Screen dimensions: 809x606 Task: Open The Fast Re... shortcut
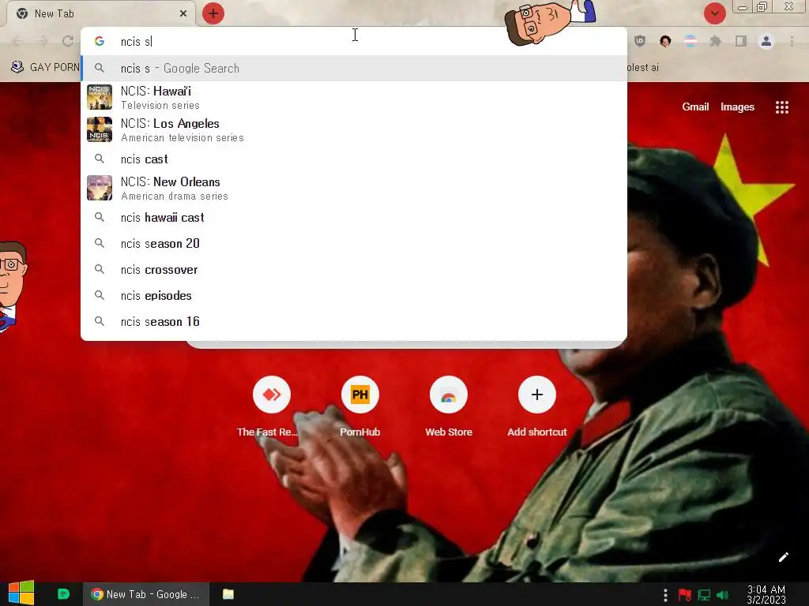(272, 406)
